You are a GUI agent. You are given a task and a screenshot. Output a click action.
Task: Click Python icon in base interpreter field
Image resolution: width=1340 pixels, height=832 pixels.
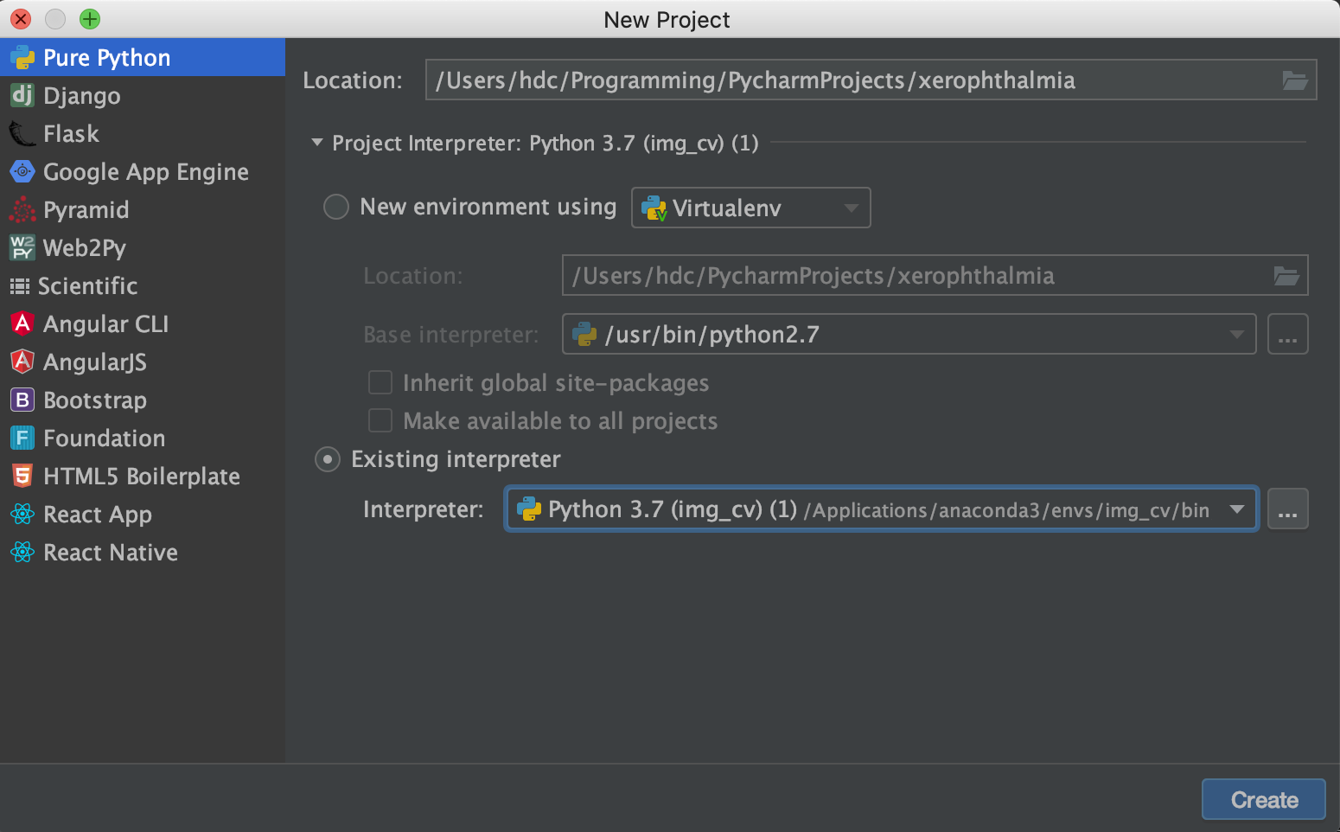(x=585, y=334)
